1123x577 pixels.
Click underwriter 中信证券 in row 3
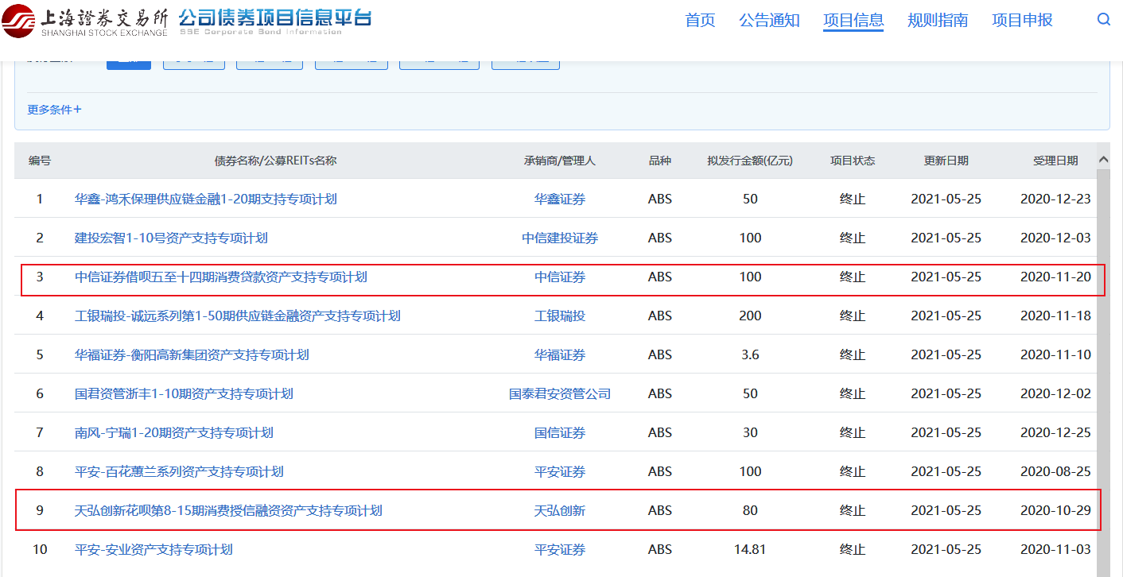click(x=560, y=277)
